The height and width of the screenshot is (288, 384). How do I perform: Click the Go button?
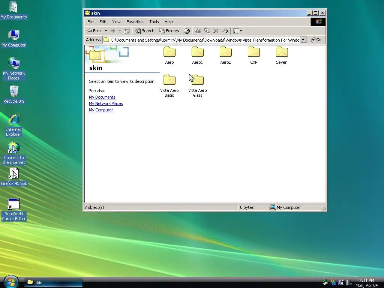coord(316,40)
